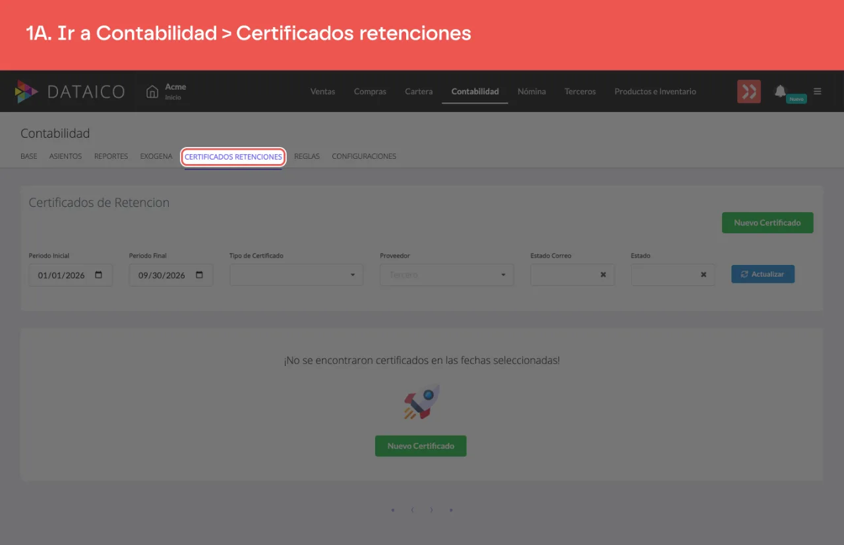The height and width of the screenshot is (545, 844).
Task: Open calendar picker in Periodo Inicial field
Action: pos(99,275)
